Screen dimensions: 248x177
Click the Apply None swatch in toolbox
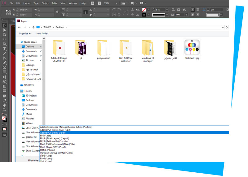(4, 129)
